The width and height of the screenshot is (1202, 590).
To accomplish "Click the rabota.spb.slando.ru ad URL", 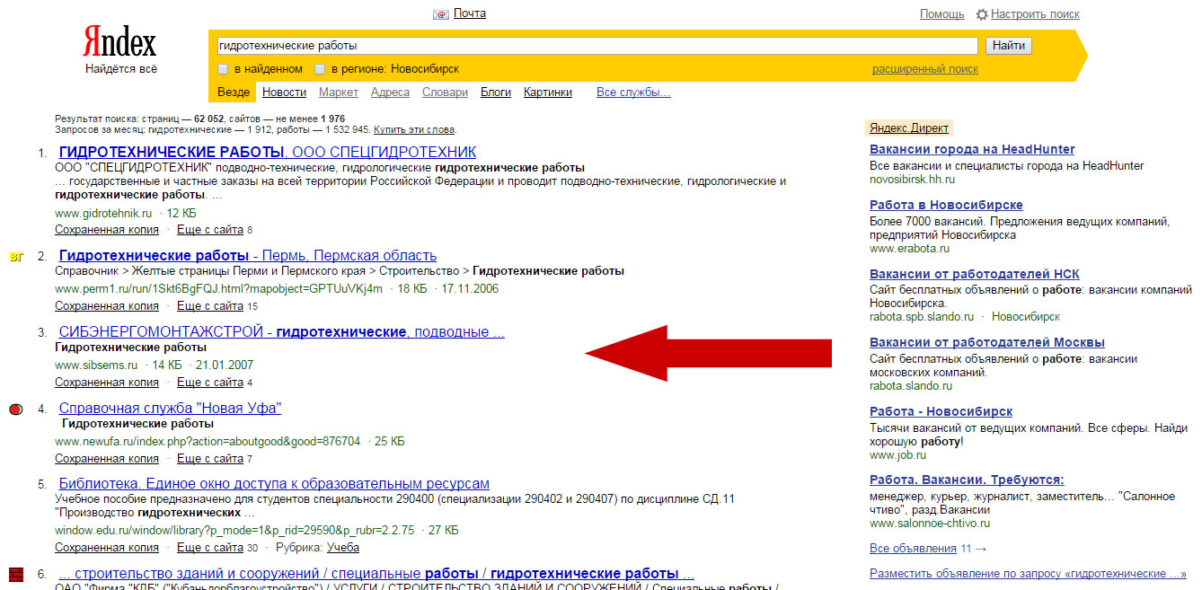I will point(922,317).
